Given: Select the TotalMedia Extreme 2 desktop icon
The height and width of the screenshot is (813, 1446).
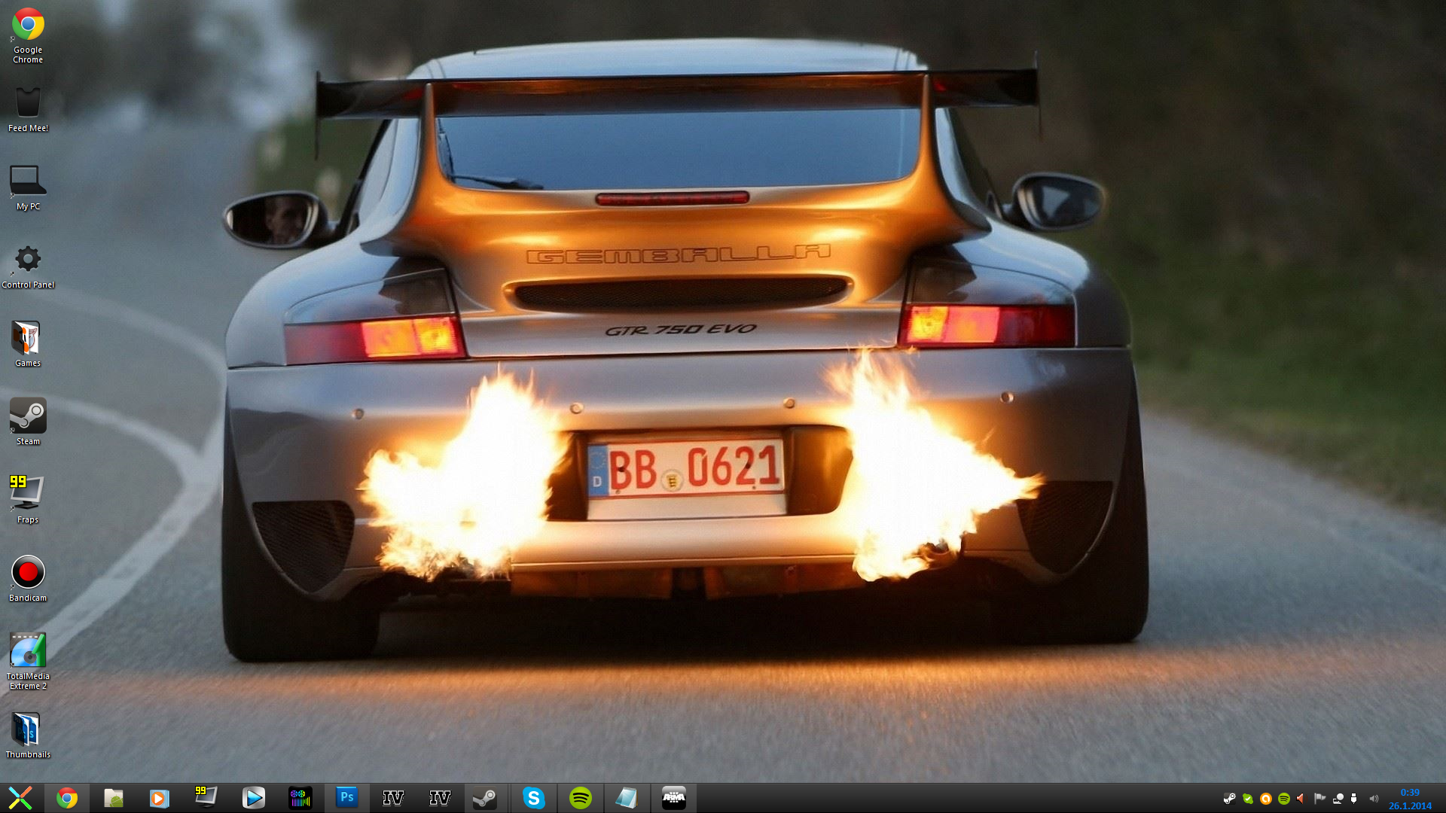Looking at the screenshot, I should pyautogui.click(x=28, y=662).
